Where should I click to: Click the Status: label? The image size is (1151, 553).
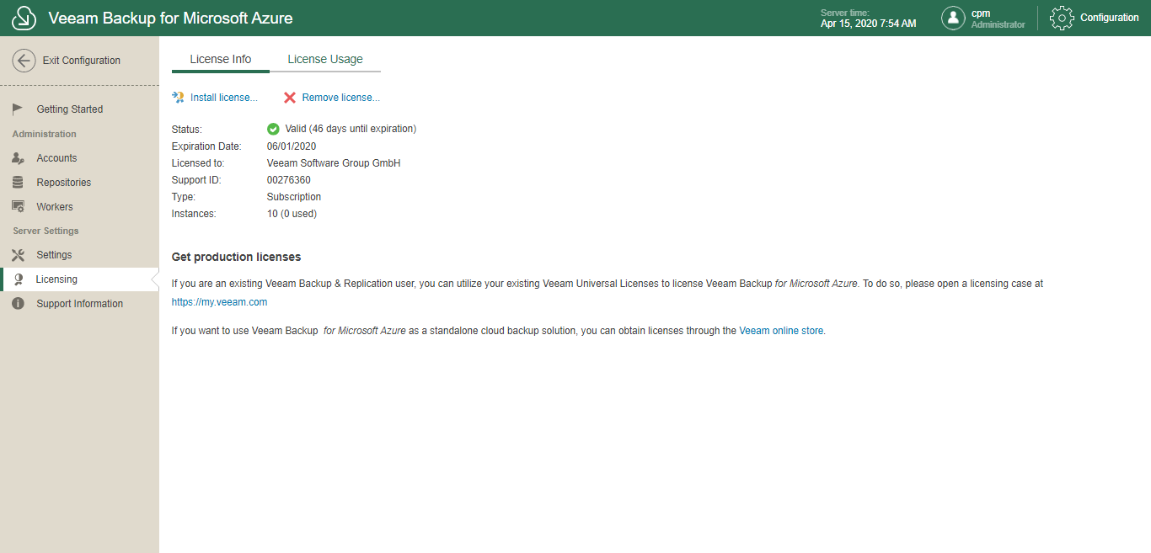pos(187,130)
